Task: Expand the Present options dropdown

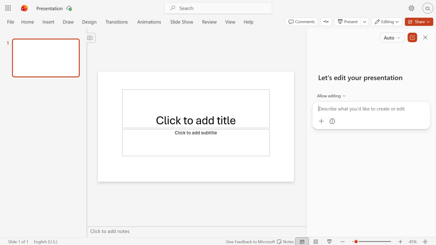Action: [x=364, y=22]
